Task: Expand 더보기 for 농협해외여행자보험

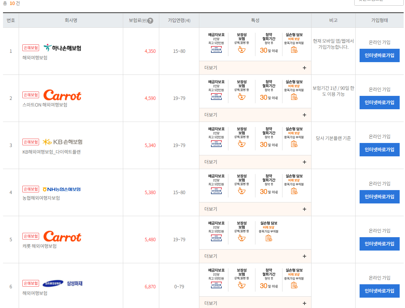Action: coord(255,209)
